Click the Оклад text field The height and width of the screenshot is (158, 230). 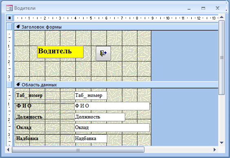pos(112,127)
